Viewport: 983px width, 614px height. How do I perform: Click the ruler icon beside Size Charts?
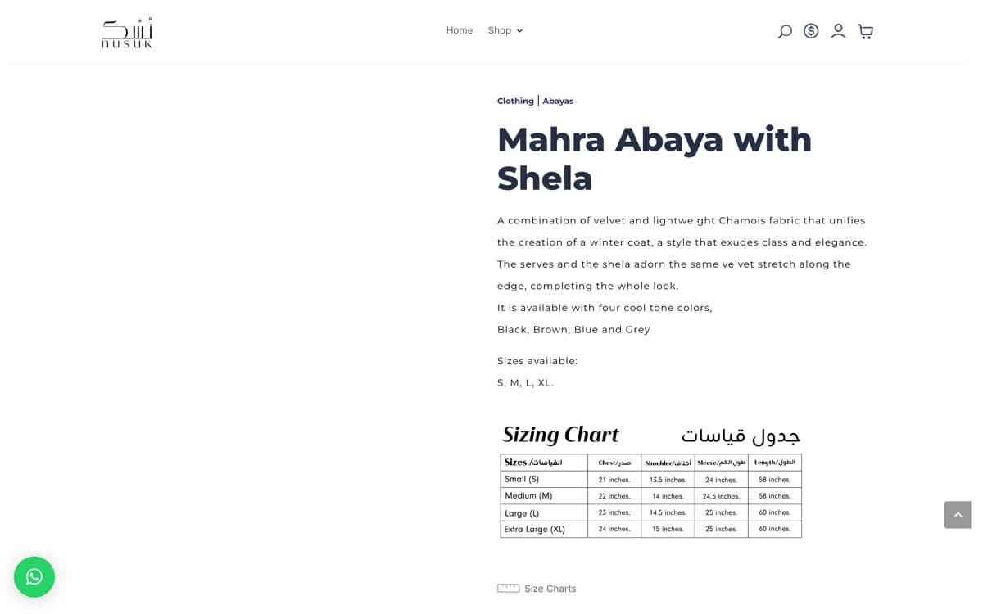tap(508, 588)
